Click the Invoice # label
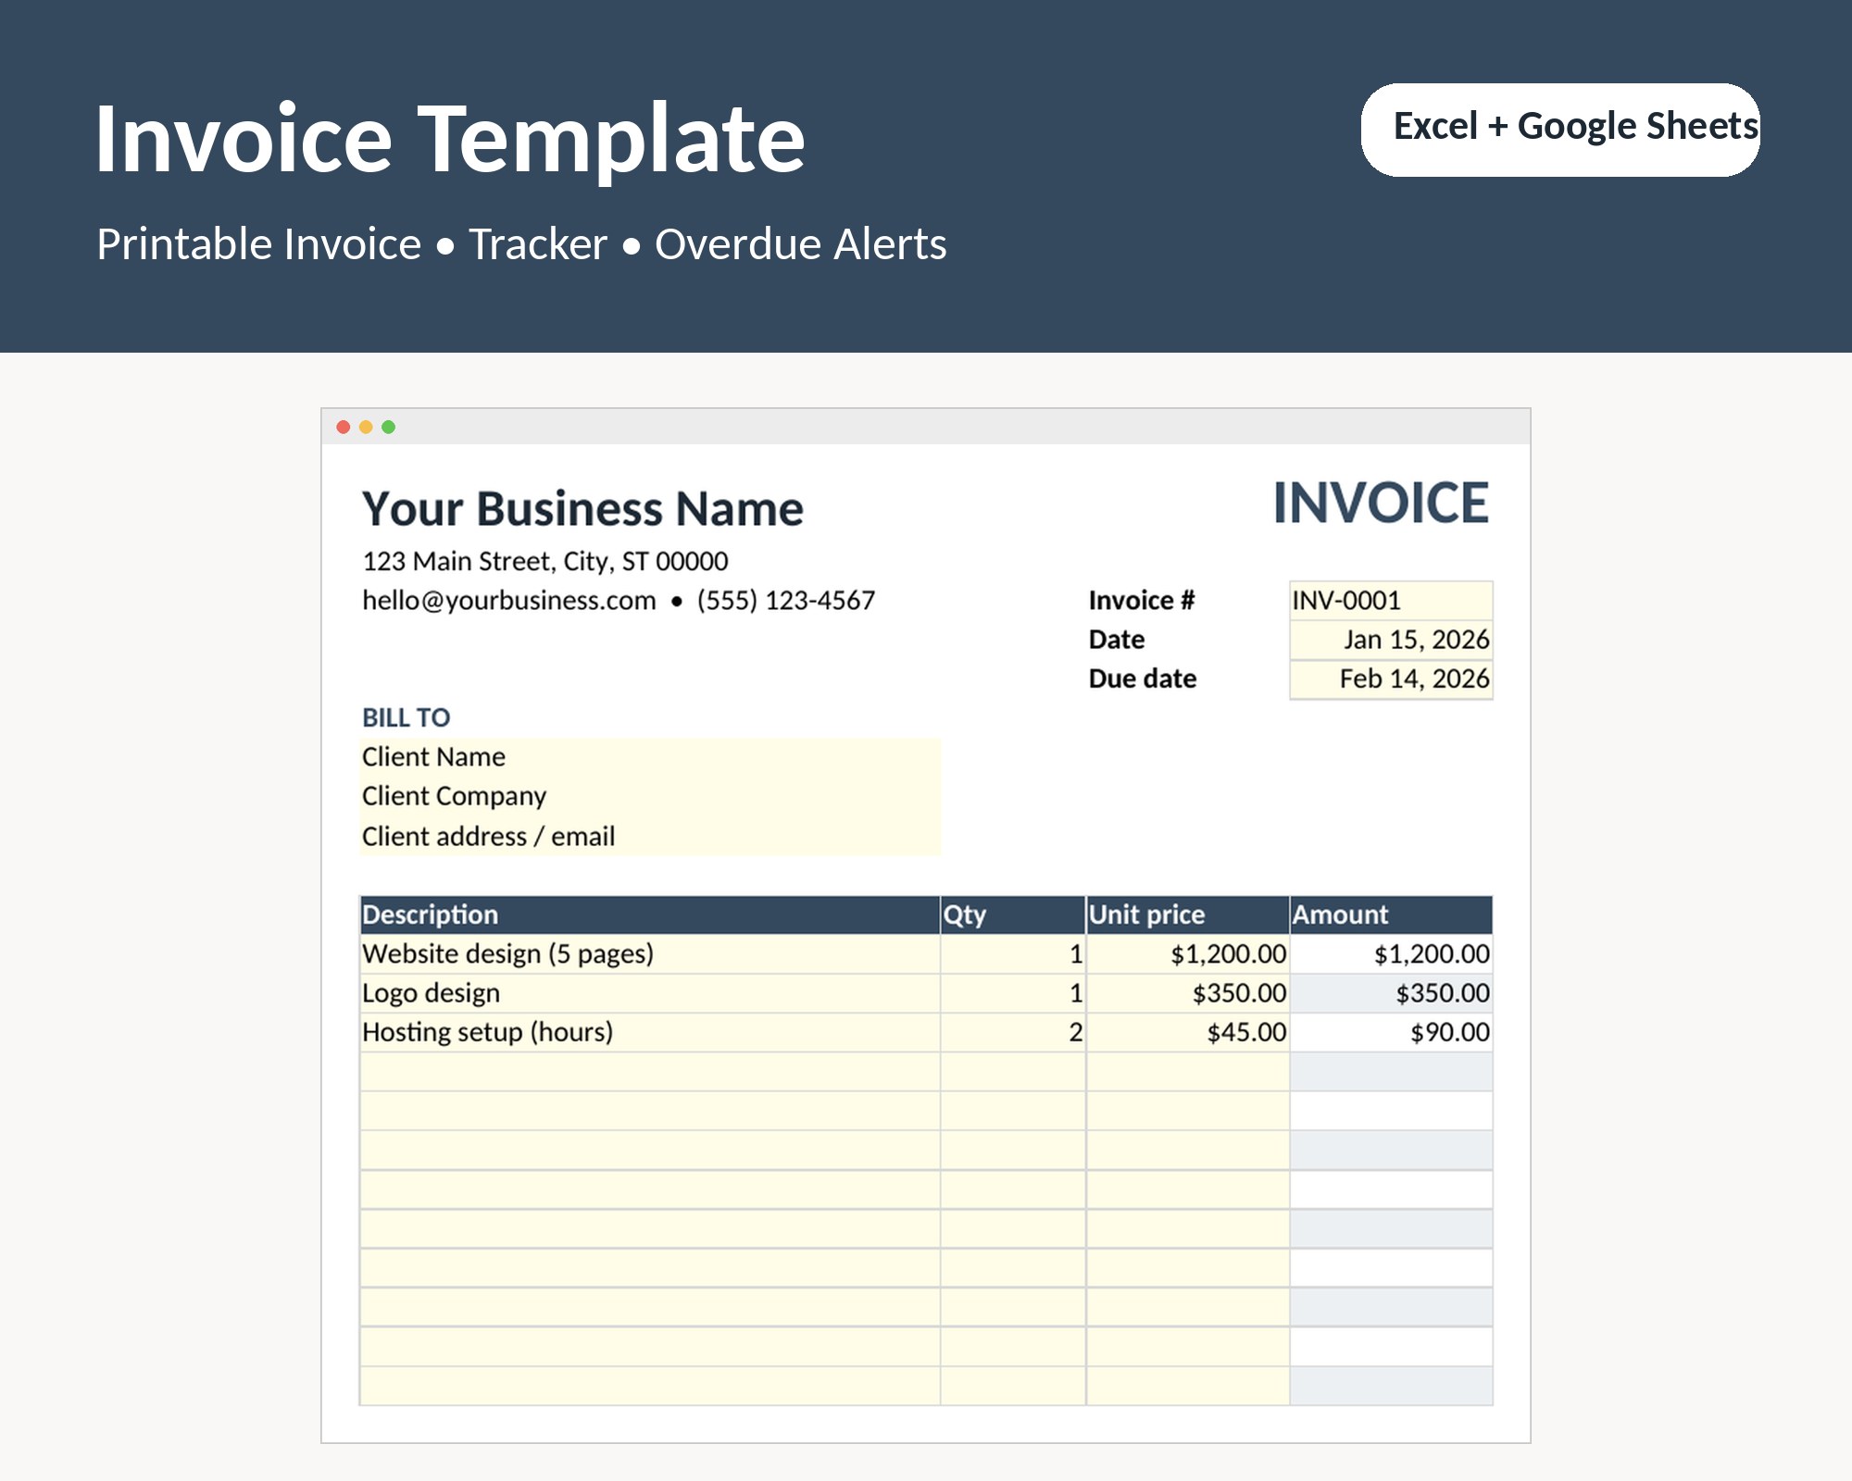 tap(1142, 601)
